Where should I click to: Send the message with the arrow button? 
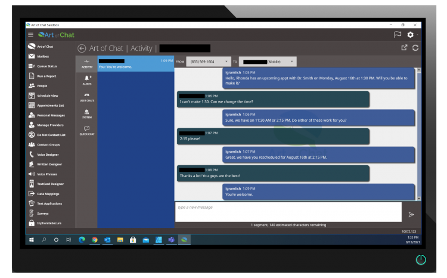[411, 215]
